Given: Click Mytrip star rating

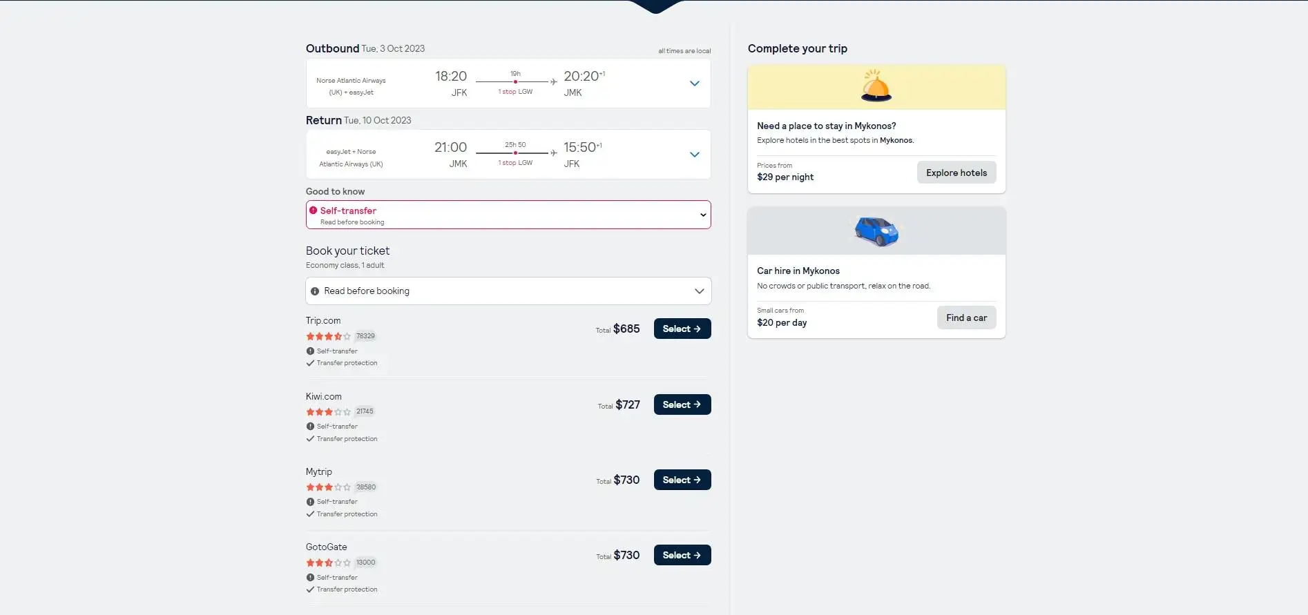Looking at the screenshot, I should tap(328, 487).
